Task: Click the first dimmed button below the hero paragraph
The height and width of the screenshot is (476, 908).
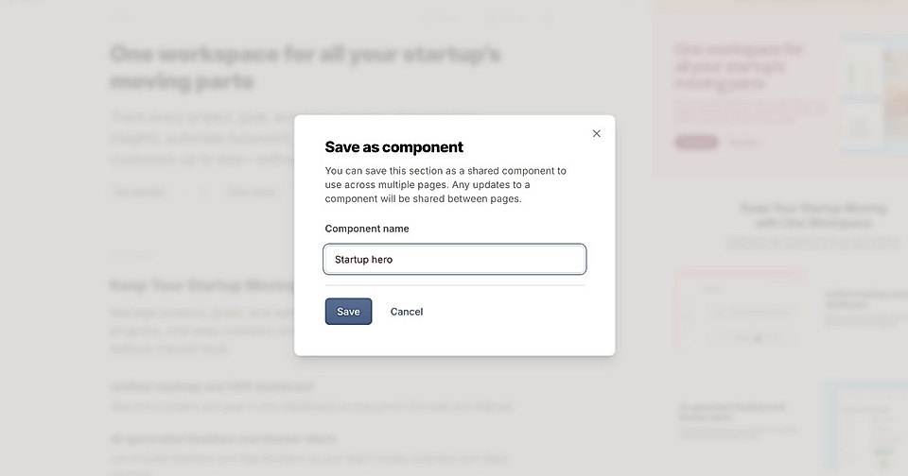Action: pyautogui.click(x=139, y=192)
